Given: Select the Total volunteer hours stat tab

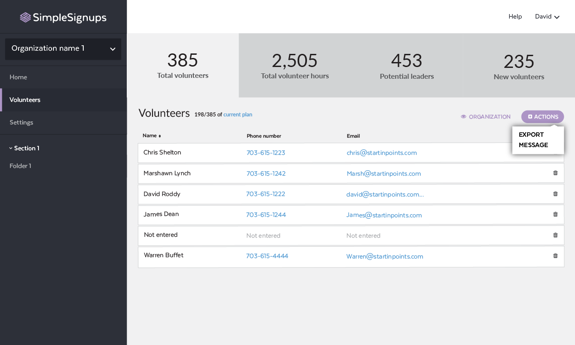Looking at the screenshot, I should pyautogui.click(x=295, y=65).
